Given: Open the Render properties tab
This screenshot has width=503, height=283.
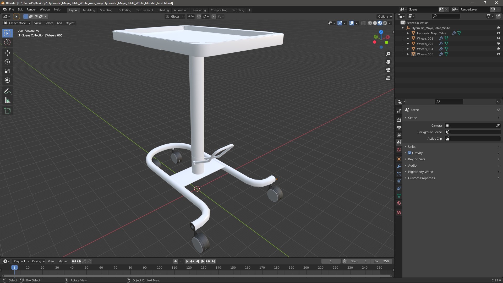Looking at the screenshot, I should click(x=399, y=120).
